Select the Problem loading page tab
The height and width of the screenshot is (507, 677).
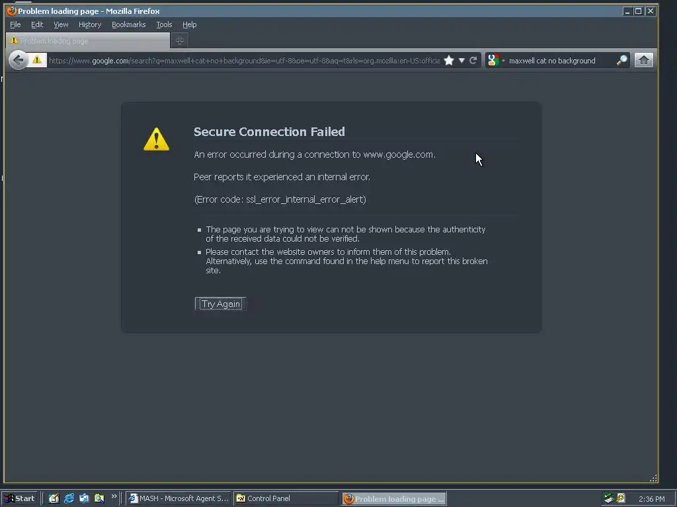click(x=88, y=40)
